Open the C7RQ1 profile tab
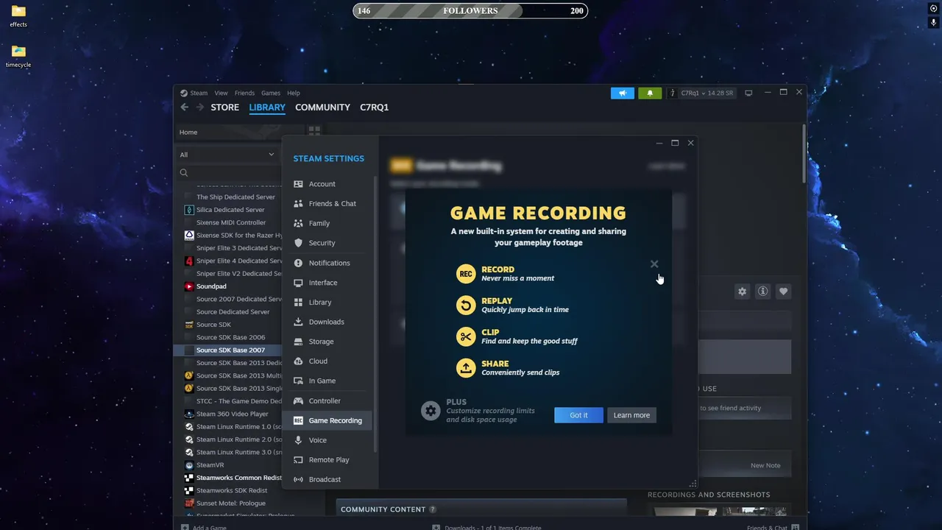Viewport: 942px width, 530px height. (x=374, y=107)
